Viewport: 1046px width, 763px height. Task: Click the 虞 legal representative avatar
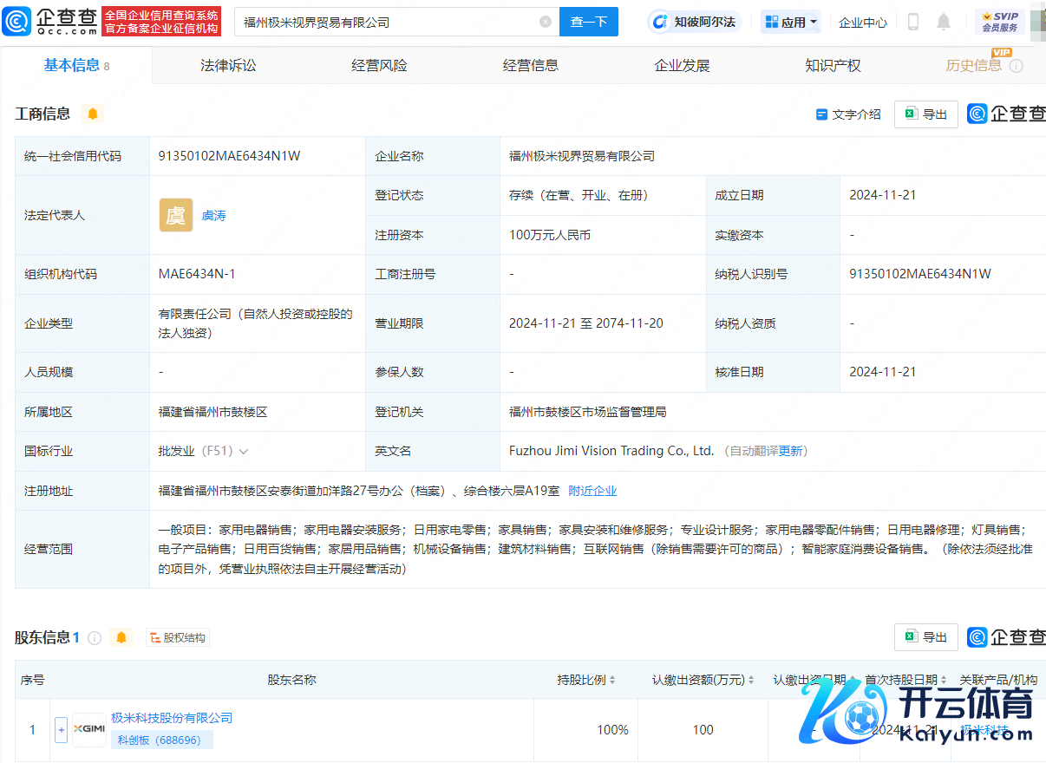176,215
